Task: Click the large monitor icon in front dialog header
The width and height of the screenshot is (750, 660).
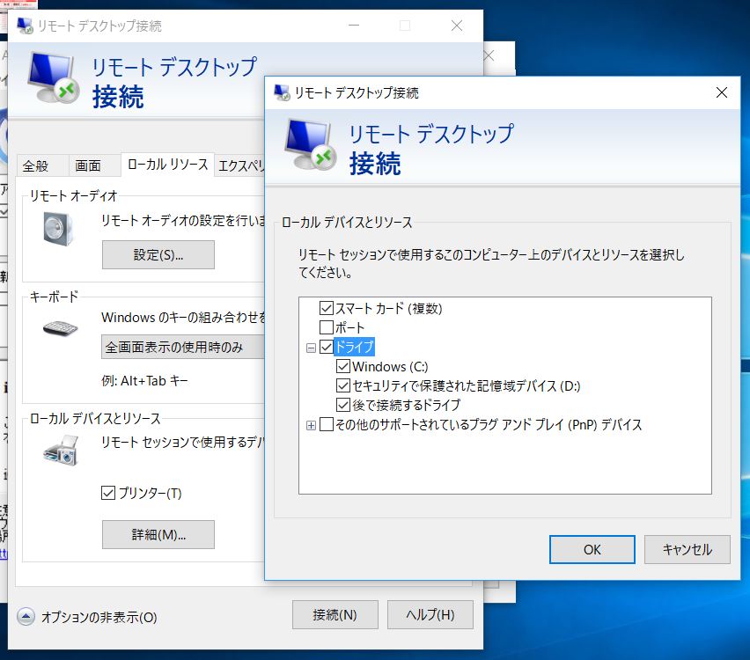Action: point(310,143)
